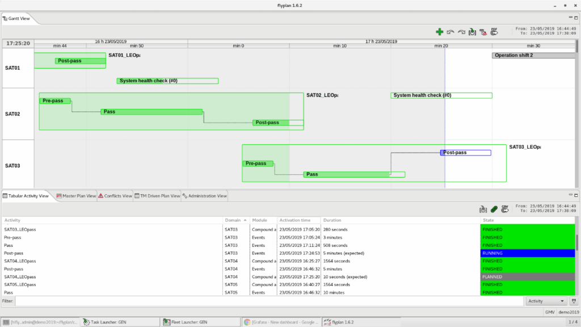
Task: Click the SAT03 row label in Gantt
Action: click(x=12, y=166)
